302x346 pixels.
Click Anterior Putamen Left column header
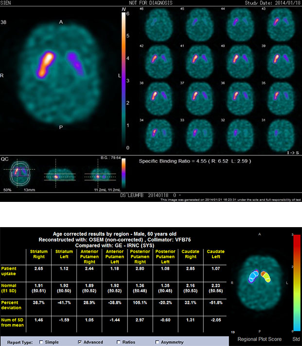(x=114, y=257)
